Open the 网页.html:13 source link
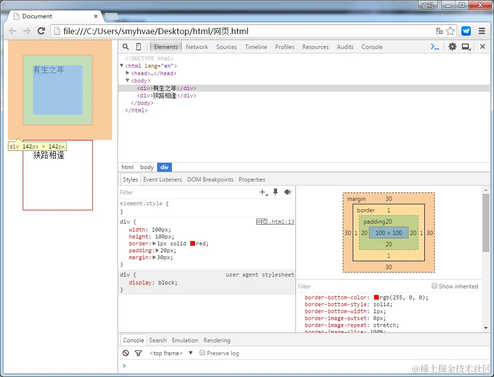The width and height of the screenshot is (494, 377). tap(275, 222)
